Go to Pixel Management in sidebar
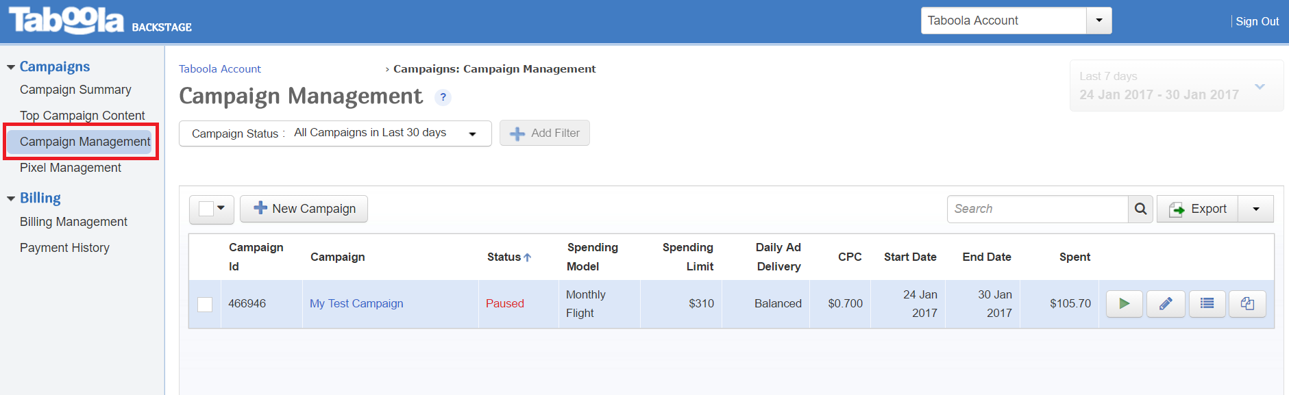 point(71,168)
